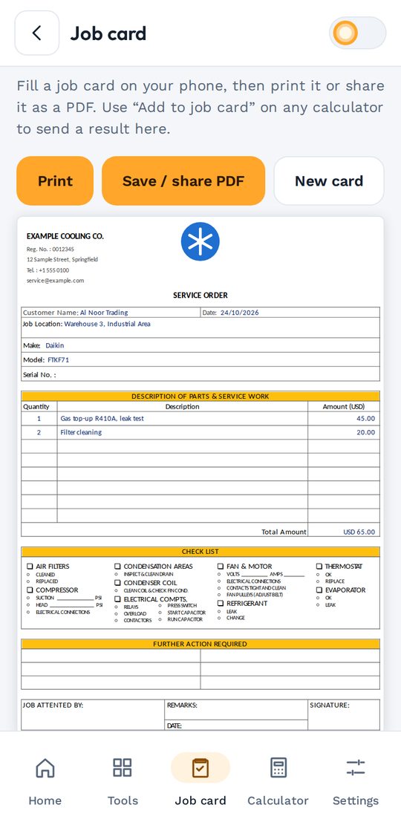
Task: Select START CAPACITOR option
Action: (x=183, y=613)
